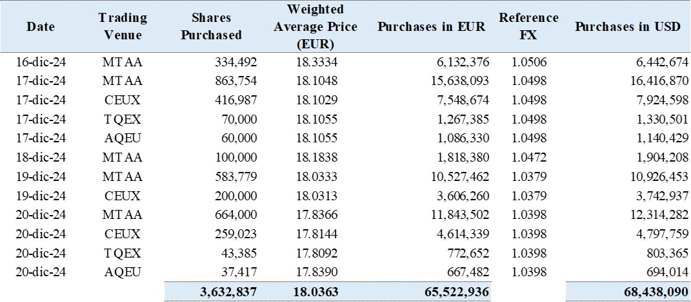The height and width of the screenshot is (302, 691).
Task: Click the 15,638,093 EUR purchases cell
Action: click(457, 81)
